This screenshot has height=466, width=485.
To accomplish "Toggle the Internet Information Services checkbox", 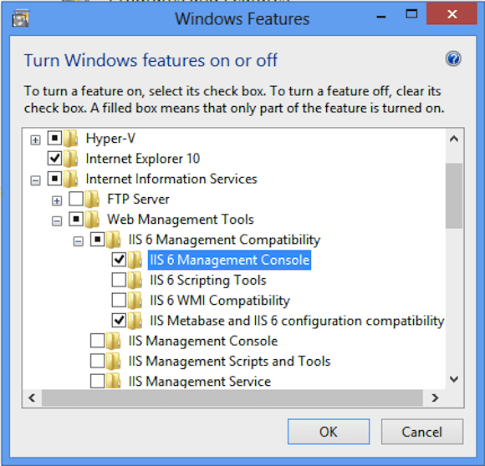I will tap(54, 179).
